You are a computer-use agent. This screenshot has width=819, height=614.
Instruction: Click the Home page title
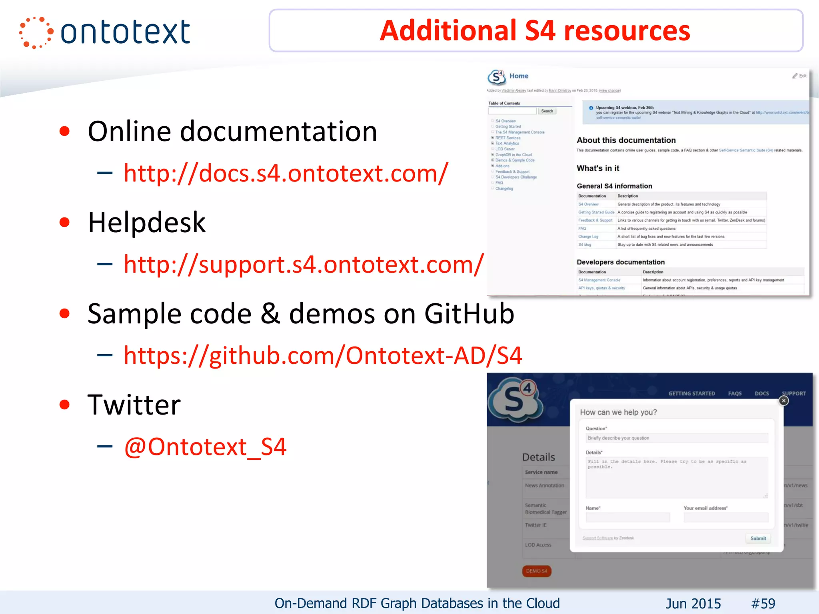tap(519, 76)
